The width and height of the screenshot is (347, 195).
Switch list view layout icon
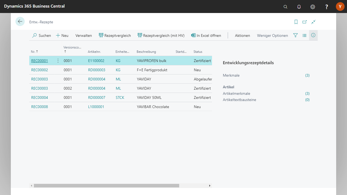[304, 35]
